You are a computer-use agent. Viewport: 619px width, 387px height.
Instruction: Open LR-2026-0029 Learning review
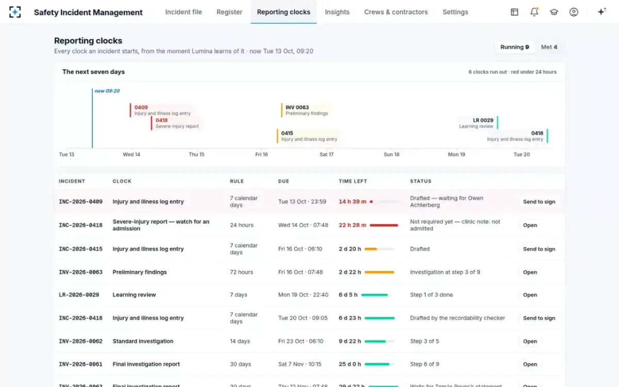coord(530,295)
